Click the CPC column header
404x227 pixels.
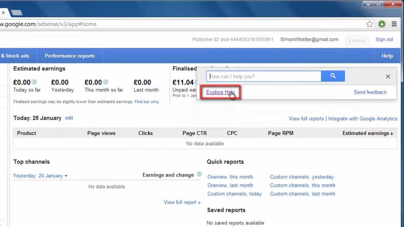[x=232, y=133]
